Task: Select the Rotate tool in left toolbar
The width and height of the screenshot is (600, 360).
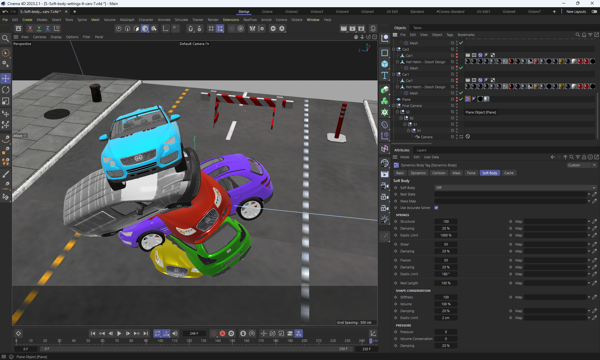Action: 6,90
